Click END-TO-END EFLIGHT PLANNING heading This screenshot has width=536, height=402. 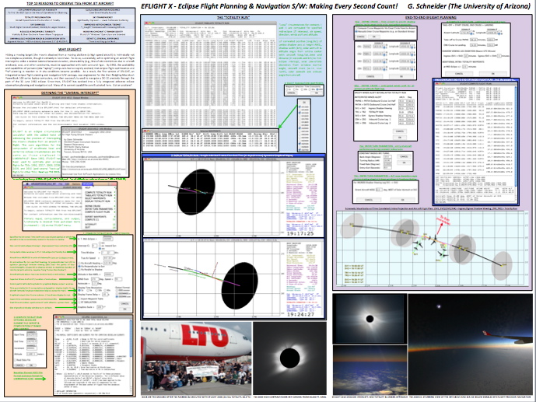click(431, 17)
